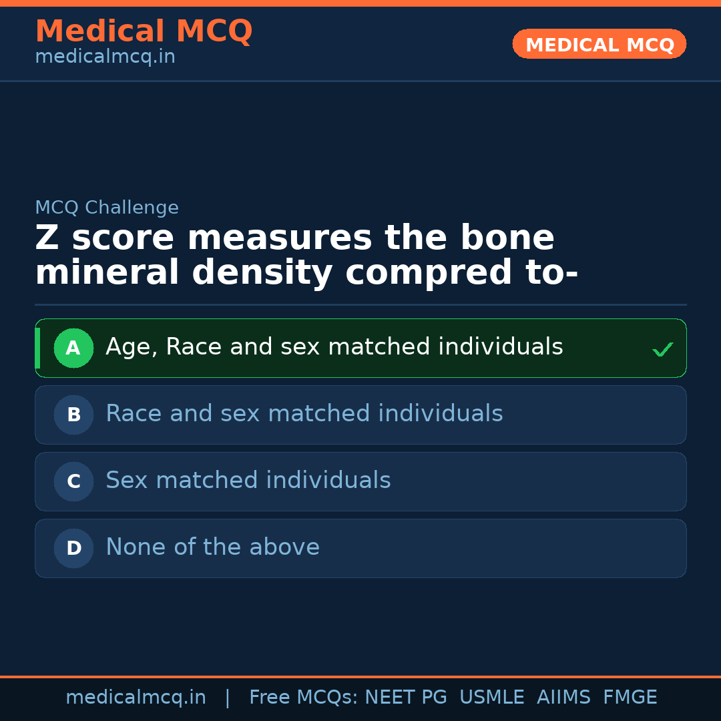This screenshot has height=721, width=721.
Task: Click the orange MEDICAL MCQ badge
Action: (599, 44)
